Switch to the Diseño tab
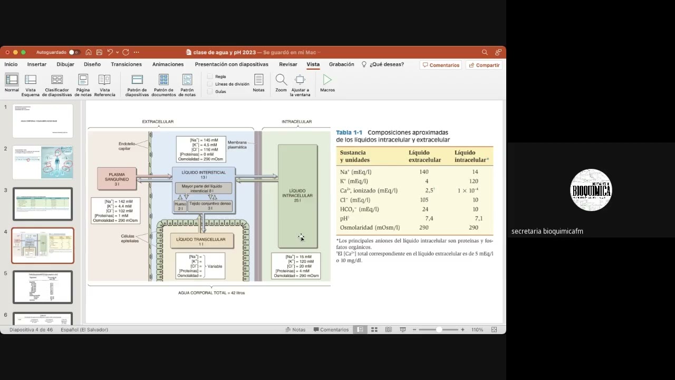 92,64
